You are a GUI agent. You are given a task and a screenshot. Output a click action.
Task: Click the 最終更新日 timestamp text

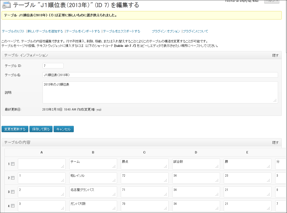[72, 110]
